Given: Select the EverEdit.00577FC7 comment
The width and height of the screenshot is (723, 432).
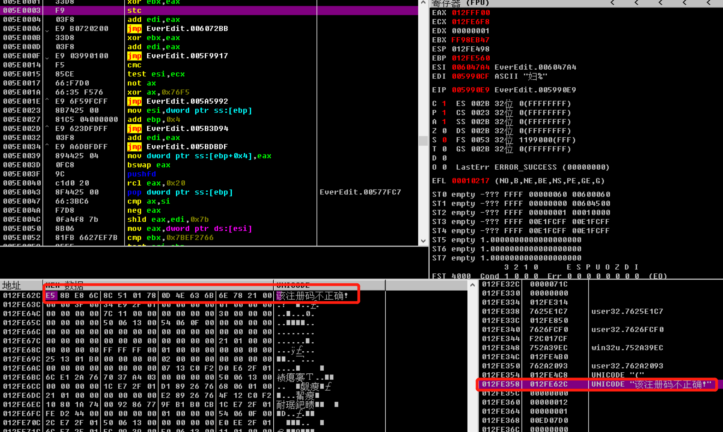Looking at the screenshot, I should (360, 192).
